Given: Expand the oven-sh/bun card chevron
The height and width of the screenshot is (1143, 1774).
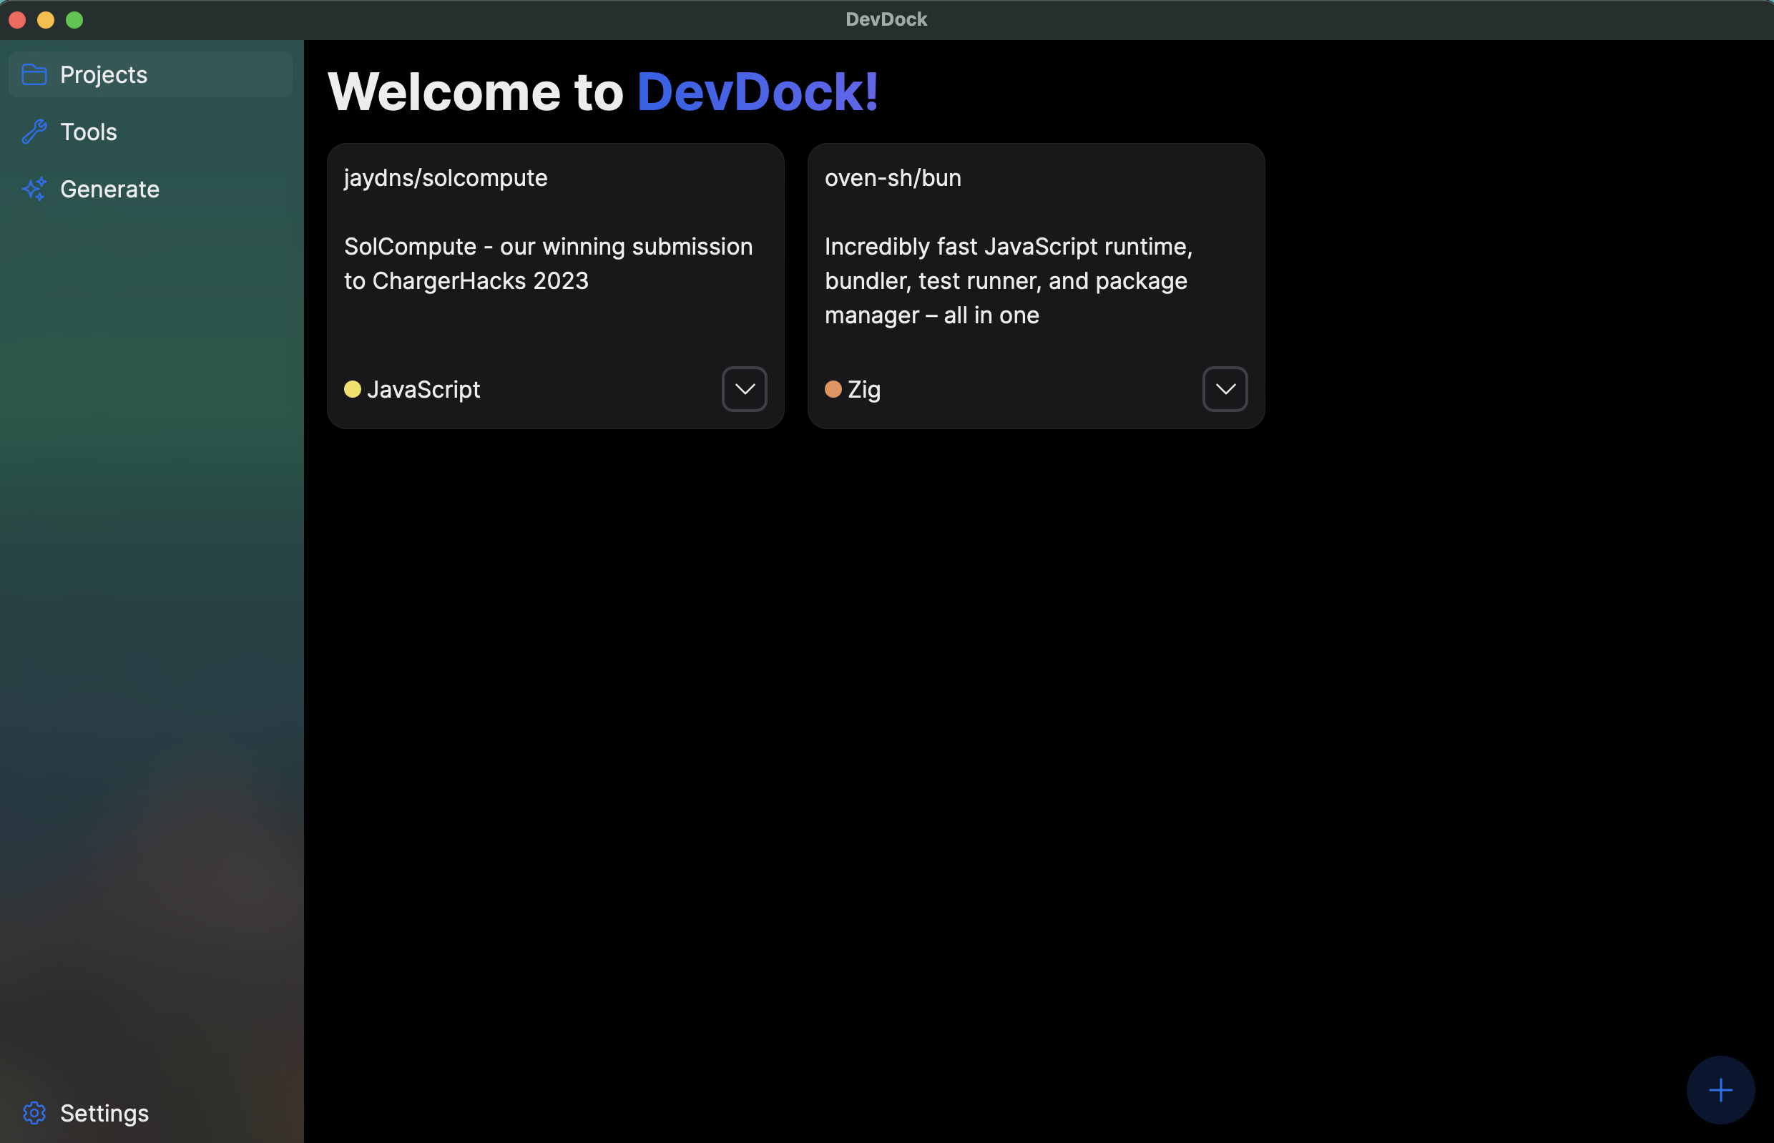Looking at the screenshot, I should pyautogui.click(x=1225, y=390).
